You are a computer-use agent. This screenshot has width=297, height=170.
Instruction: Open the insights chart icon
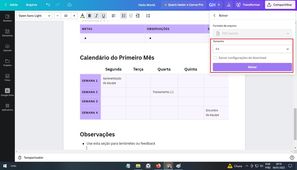tap(229, 5)
